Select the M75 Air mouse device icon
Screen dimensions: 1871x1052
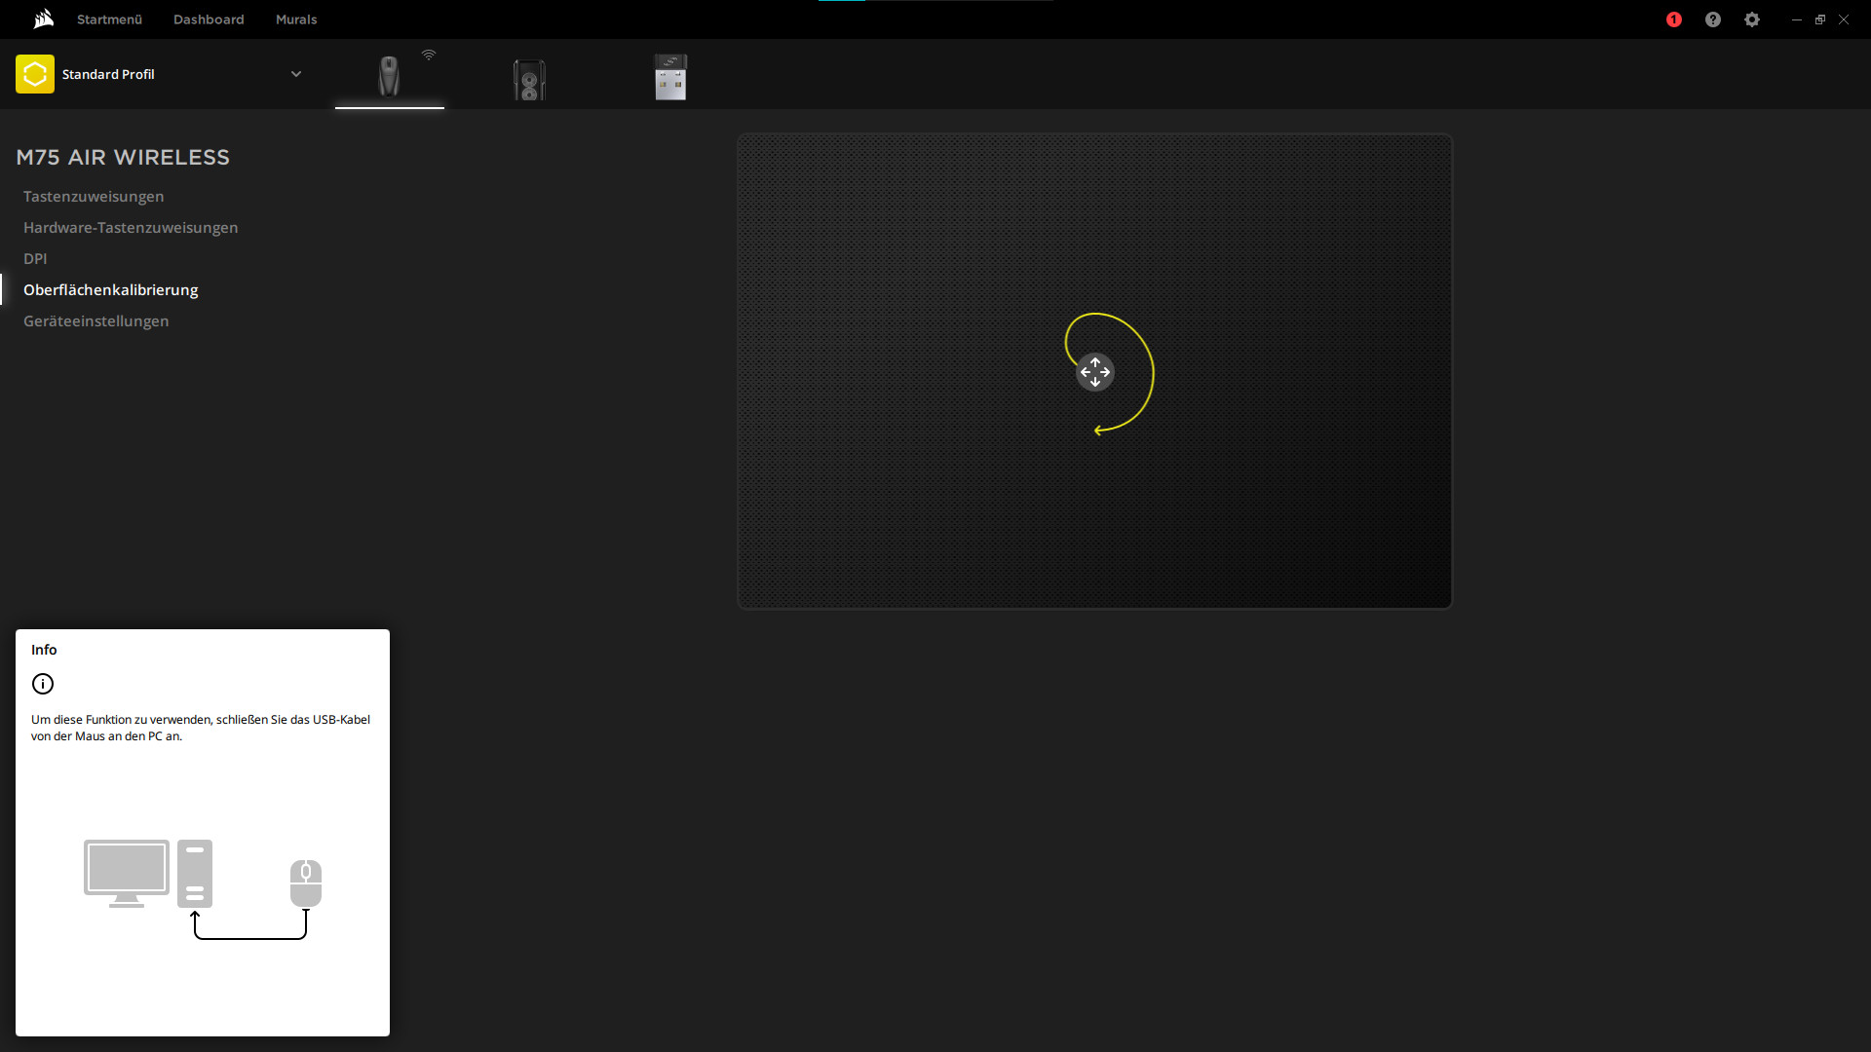(x=389, y=76)
